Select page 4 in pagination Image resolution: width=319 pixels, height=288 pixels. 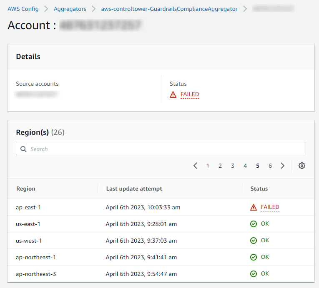tap(245, 166)
